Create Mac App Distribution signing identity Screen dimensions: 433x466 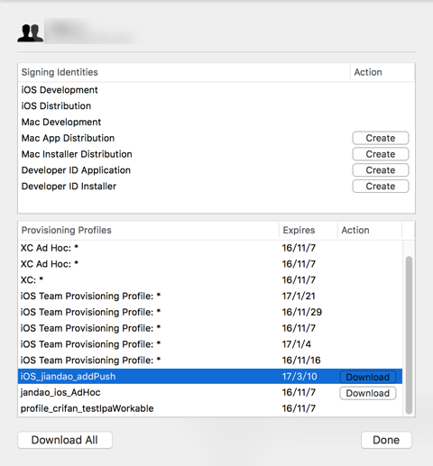click(381, 138)
